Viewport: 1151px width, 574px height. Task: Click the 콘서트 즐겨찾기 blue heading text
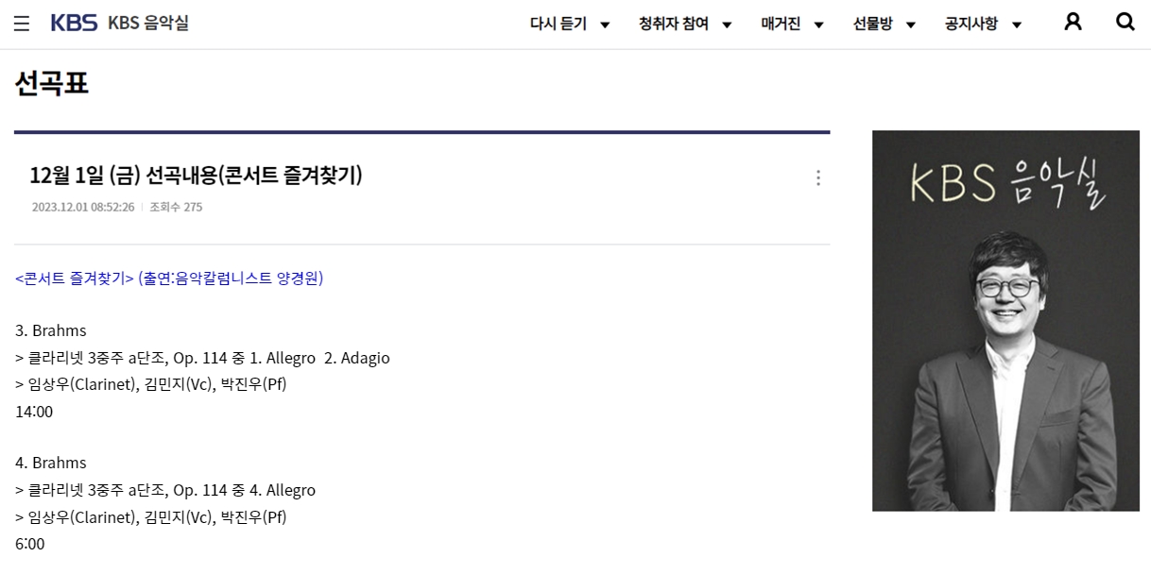pyautogui.click(x=169, y=278)
